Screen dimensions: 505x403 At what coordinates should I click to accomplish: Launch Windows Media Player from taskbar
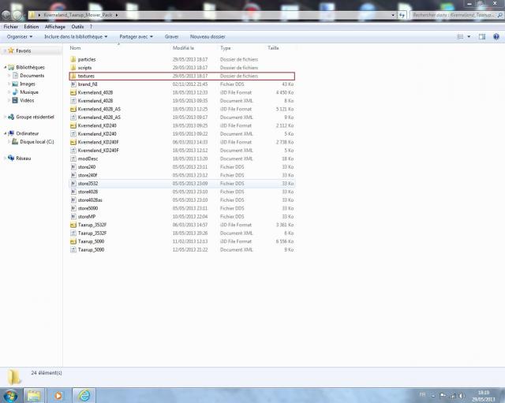(x=58, y=396)
